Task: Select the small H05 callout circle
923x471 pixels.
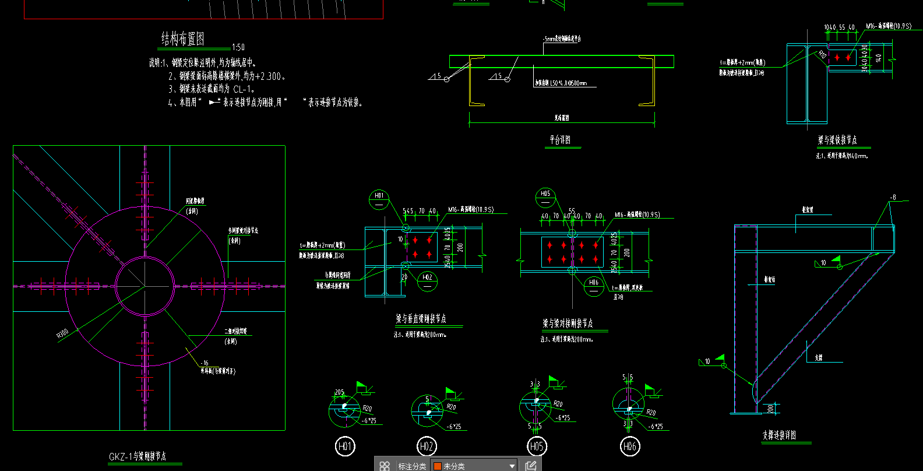Action: point(545,198)
